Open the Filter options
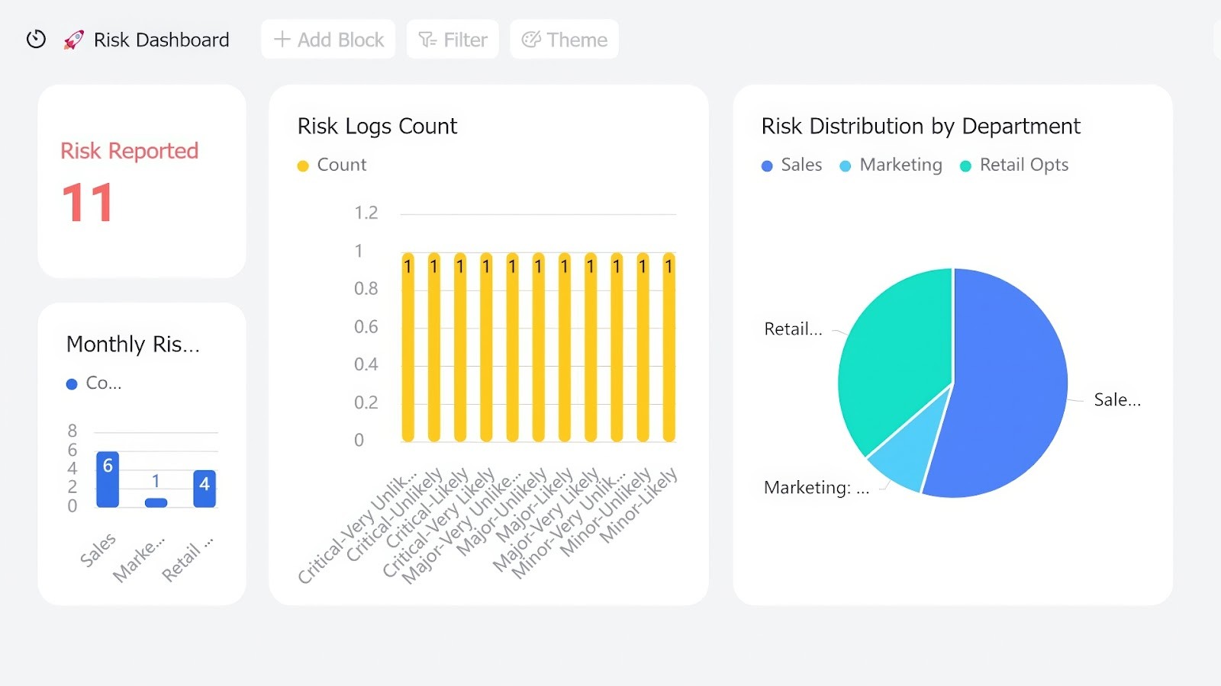 tap(452, 39)
